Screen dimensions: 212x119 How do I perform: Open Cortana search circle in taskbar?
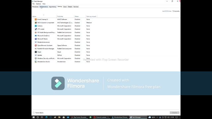[38, 117]
